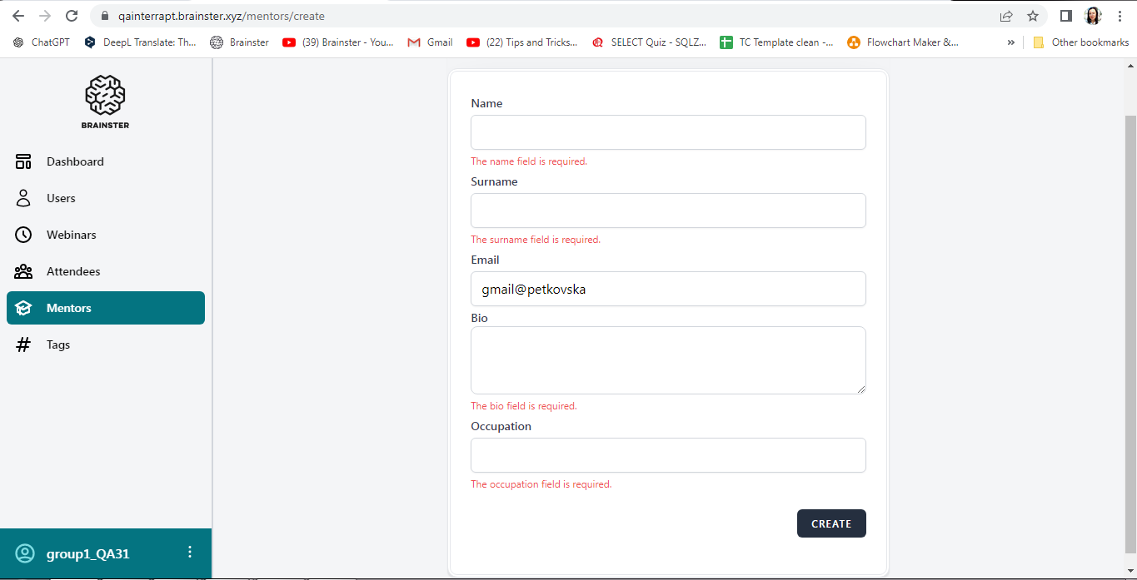
Task: Click the group1_QA31 user avatar icon
Action: pos(25,553)
